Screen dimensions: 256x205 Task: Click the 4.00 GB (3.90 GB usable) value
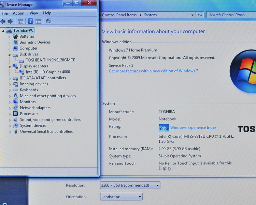tap(179, 149)
